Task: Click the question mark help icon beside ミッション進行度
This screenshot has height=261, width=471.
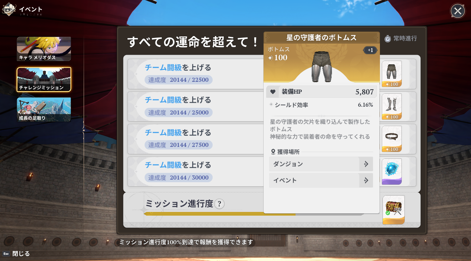Action: point(219,204)
